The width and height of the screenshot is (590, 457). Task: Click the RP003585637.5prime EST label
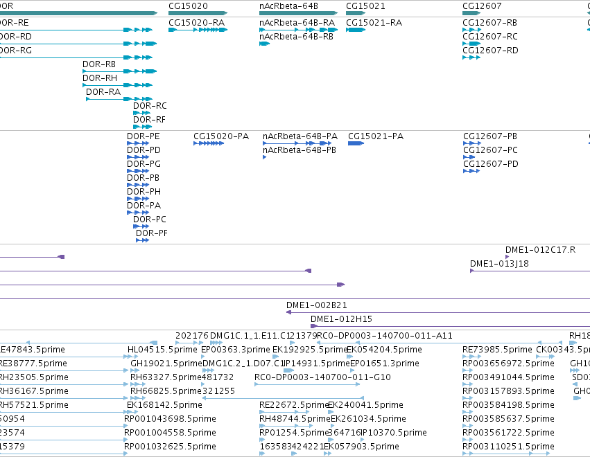(x=508, y=419)
